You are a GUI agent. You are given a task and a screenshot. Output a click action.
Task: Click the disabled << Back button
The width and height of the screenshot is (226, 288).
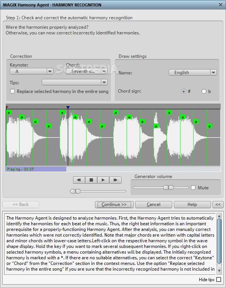click(x=21, y=204)
